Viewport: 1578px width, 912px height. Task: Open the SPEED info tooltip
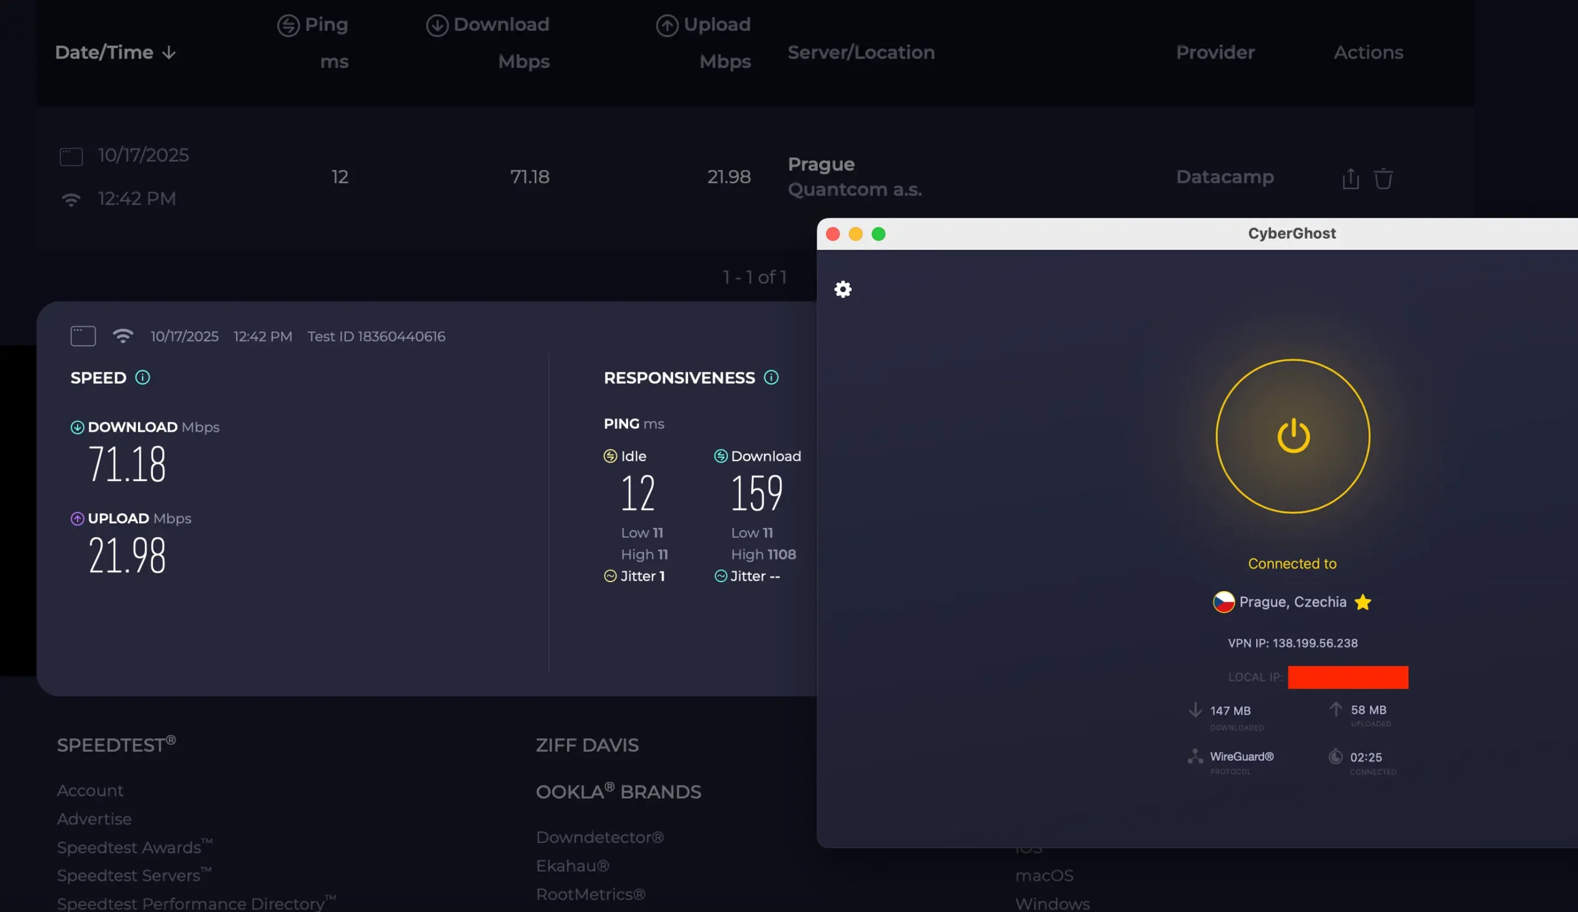tap(143, 377)
